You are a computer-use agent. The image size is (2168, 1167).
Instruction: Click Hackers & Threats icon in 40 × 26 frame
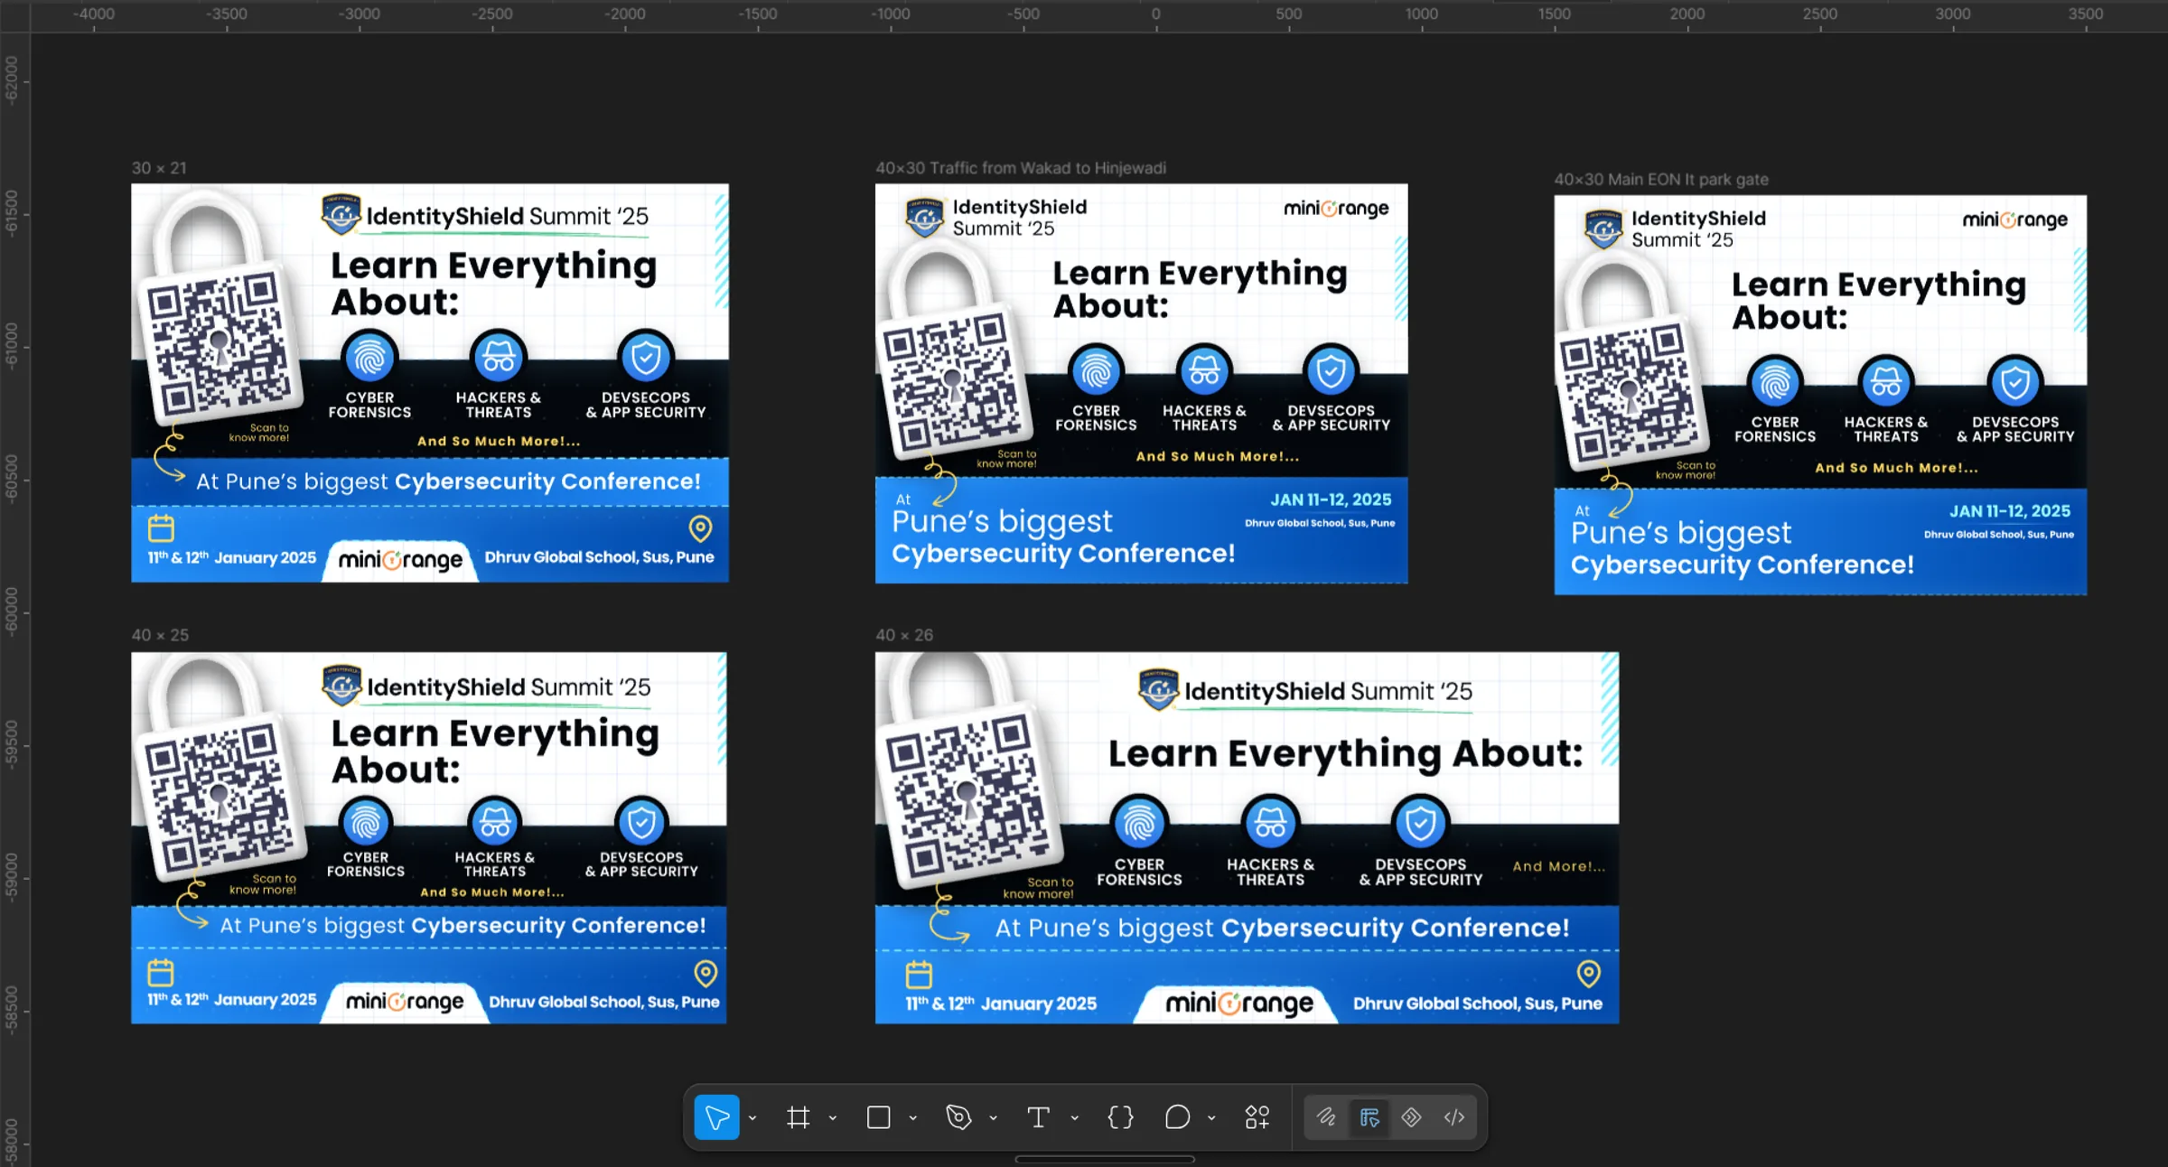point(1270,823)
